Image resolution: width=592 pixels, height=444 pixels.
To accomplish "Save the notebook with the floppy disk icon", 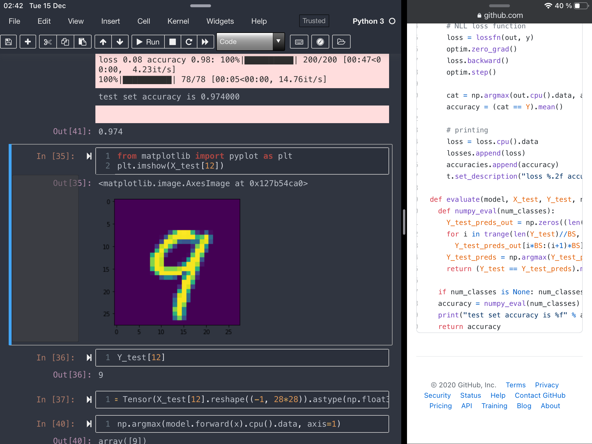I will coord(9,42).
